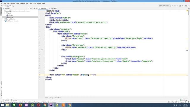
Task: Click the Stop toolbar icon
Action: [x=183, y=6]
